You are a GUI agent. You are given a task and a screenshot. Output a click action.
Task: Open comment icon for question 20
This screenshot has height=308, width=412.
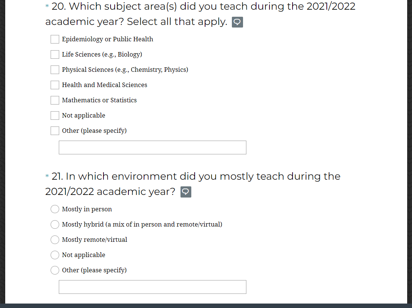237,22
